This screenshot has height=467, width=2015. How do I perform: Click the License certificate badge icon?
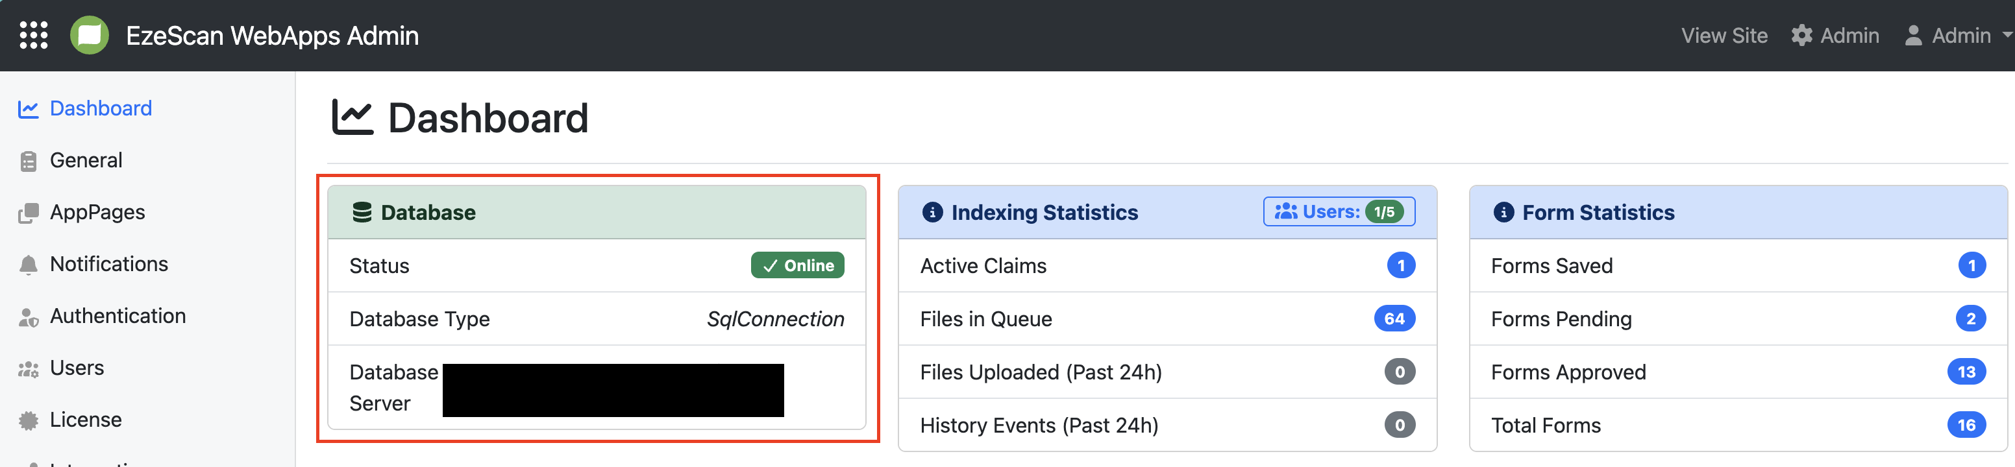coord(28,421)
